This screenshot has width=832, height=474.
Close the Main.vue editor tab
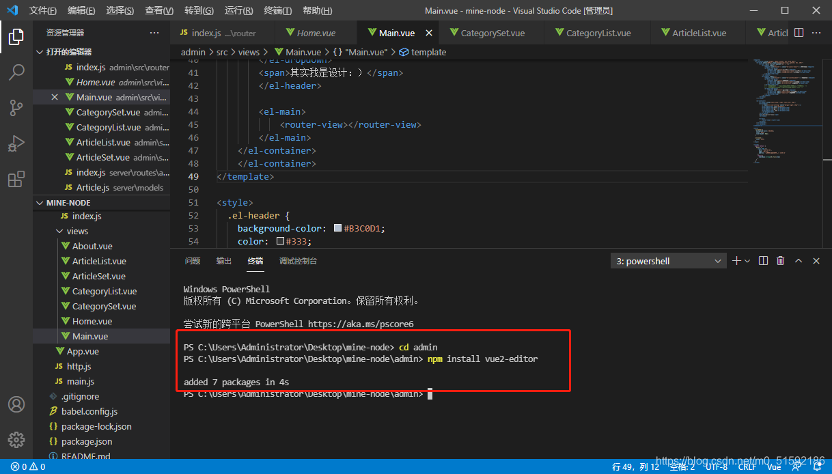[429, 33]
